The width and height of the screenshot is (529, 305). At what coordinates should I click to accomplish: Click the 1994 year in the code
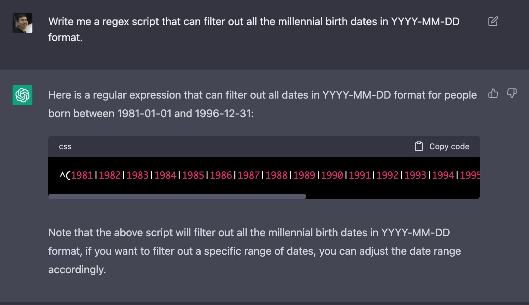tap(443, 175)
